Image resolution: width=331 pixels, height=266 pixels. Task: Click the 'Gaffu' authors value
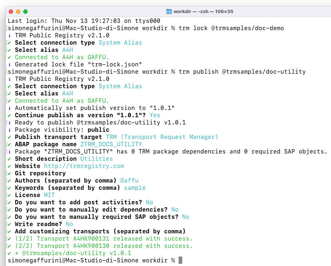click(129, 180)
